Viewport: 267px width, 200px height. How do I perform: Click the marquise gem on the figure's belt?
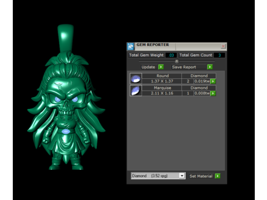pos(66,132)
